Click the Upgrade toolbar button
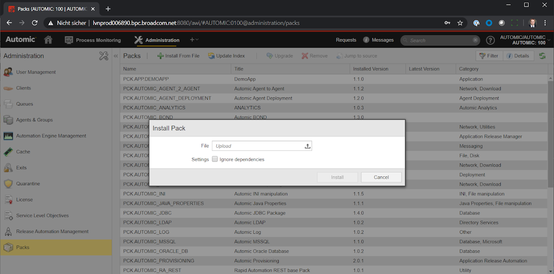 point(280,56)
